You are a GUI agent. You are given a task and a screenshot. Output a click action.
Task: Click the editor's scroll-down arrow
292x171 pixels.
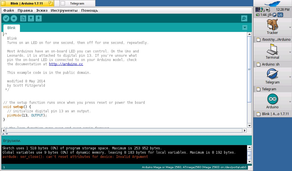[249, 126]
